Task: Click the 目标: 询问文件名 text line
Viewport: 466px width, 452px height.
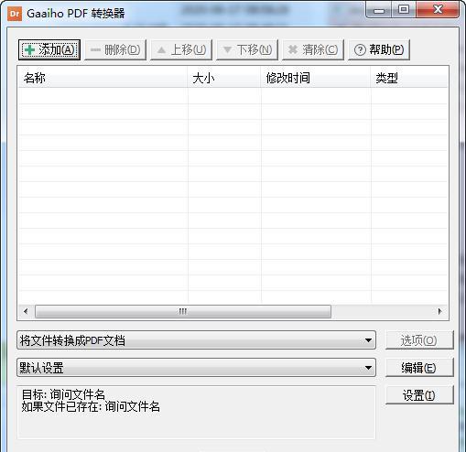Action: pyautogui.click(x=63, y=394)
